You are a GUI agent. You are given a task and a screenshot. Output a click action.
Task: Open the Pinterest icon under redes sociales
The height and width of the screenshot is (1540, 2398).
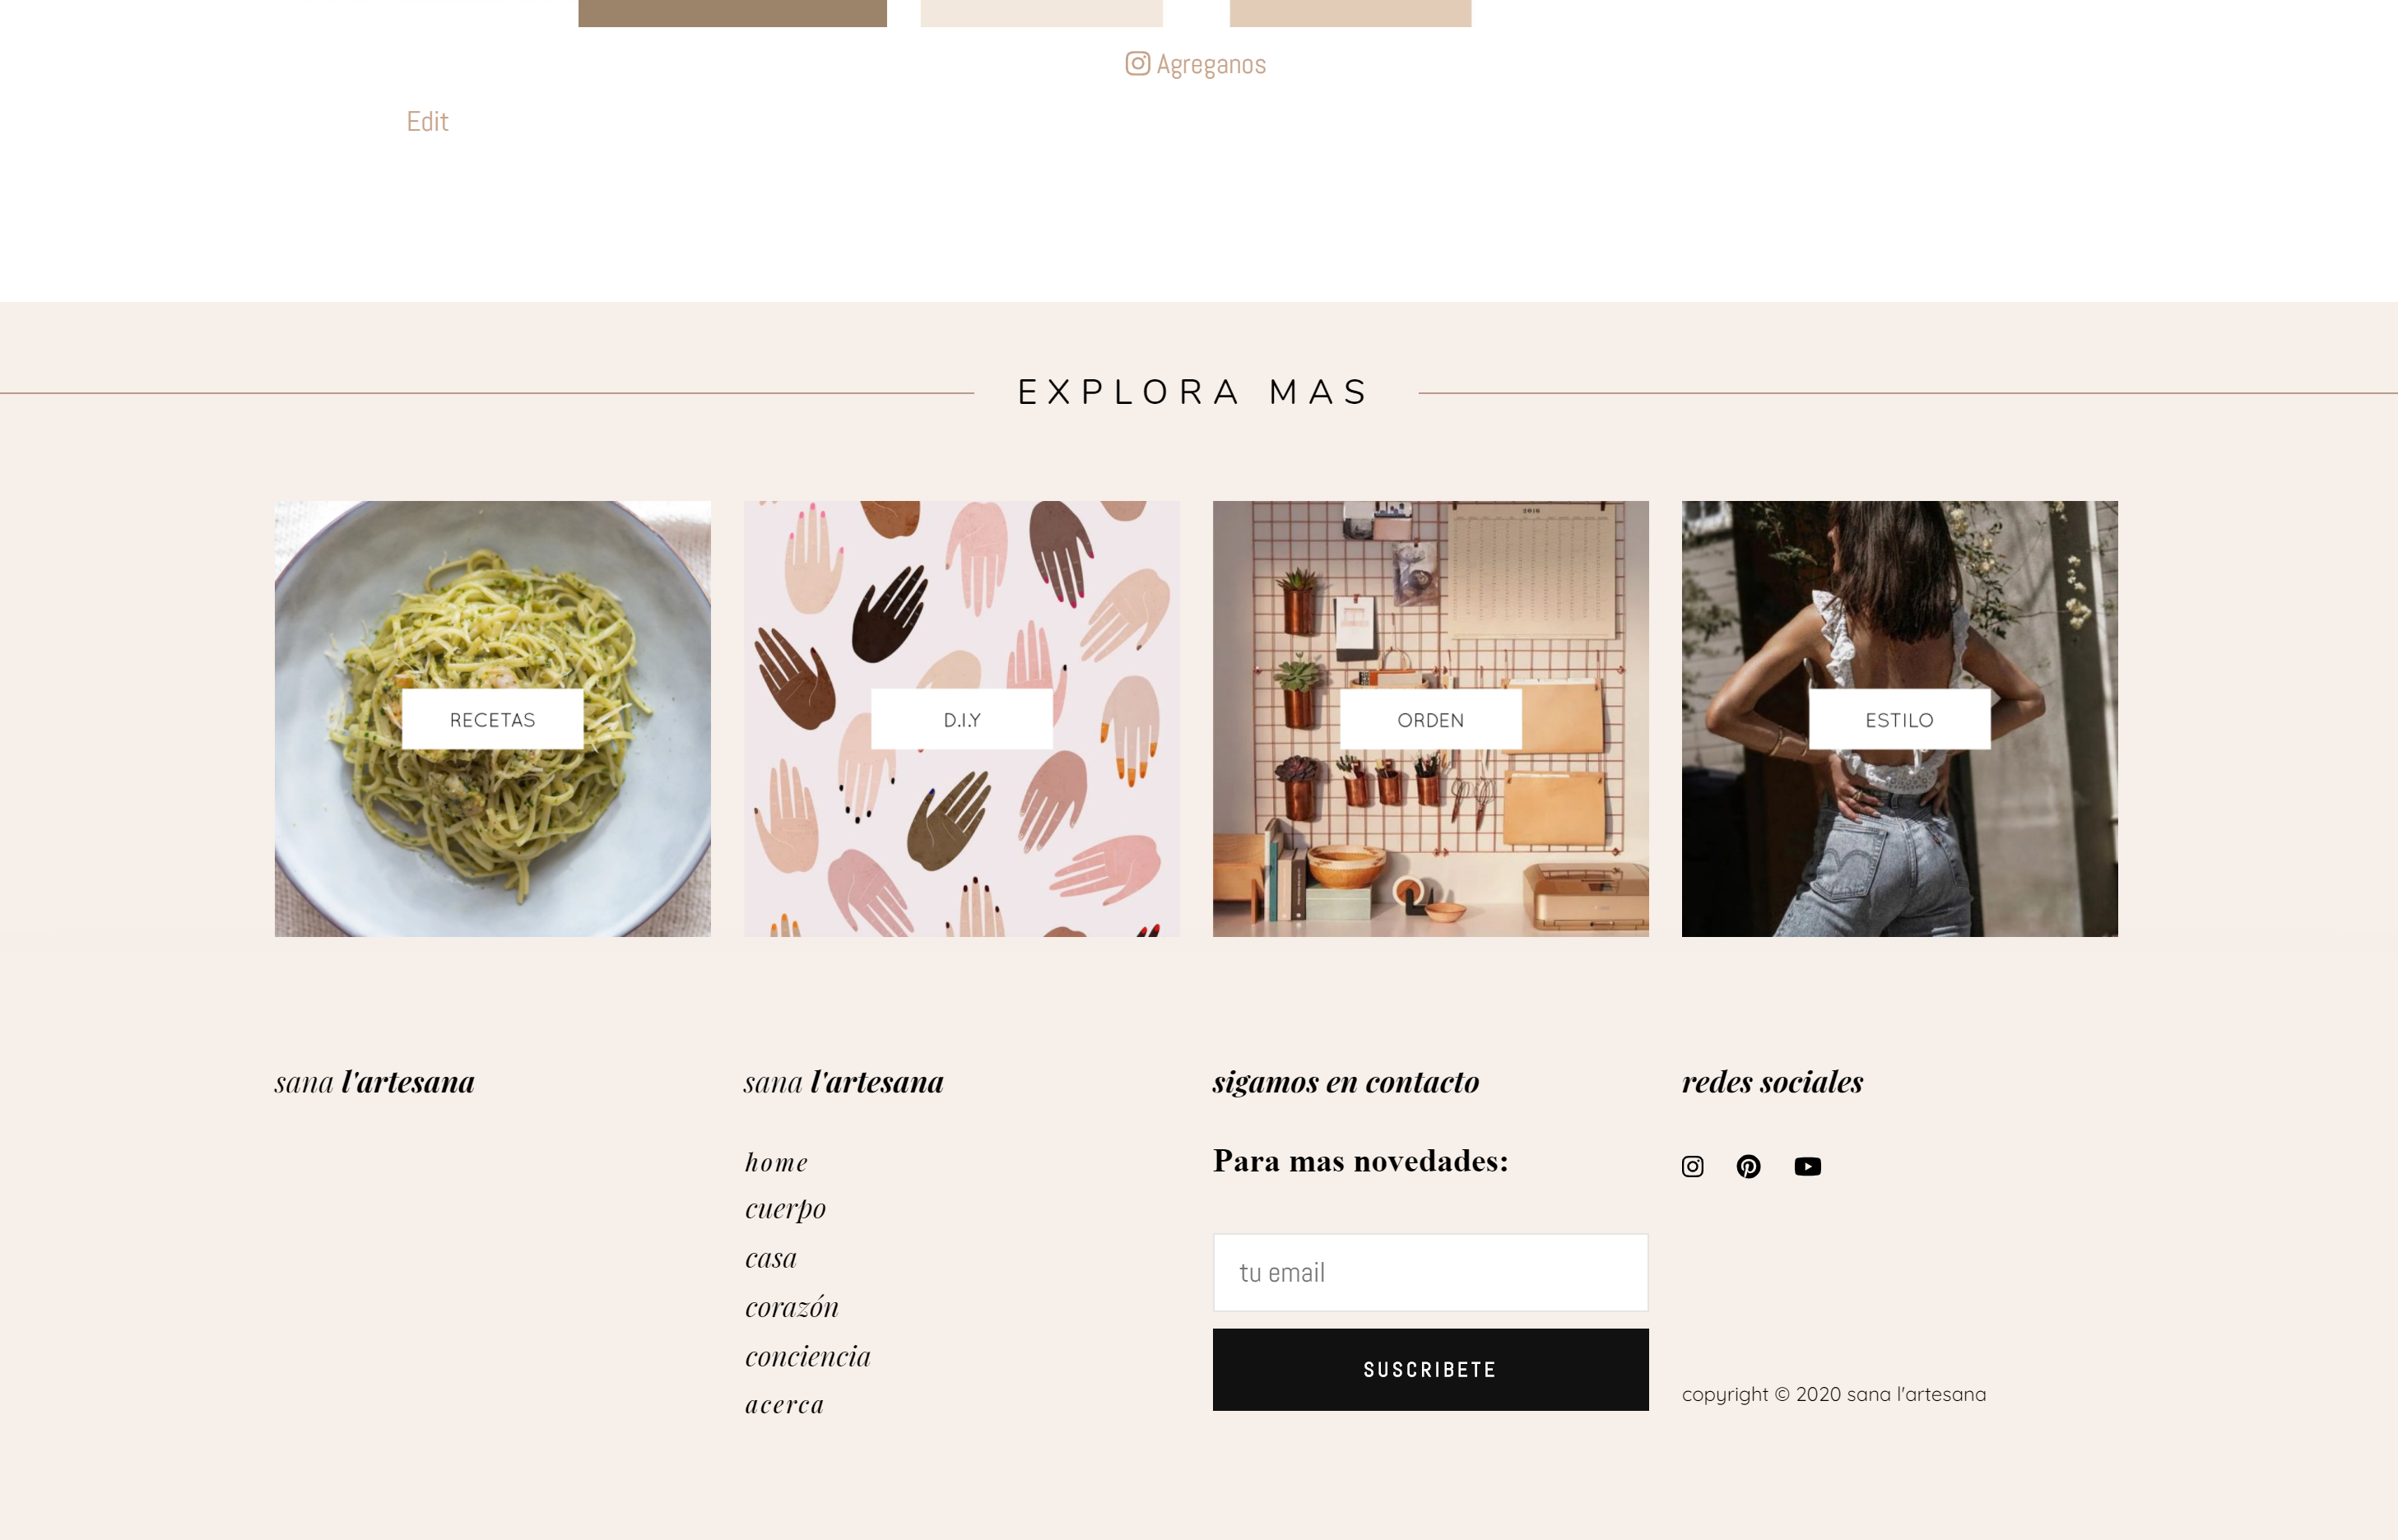tap(1748, 1166)
